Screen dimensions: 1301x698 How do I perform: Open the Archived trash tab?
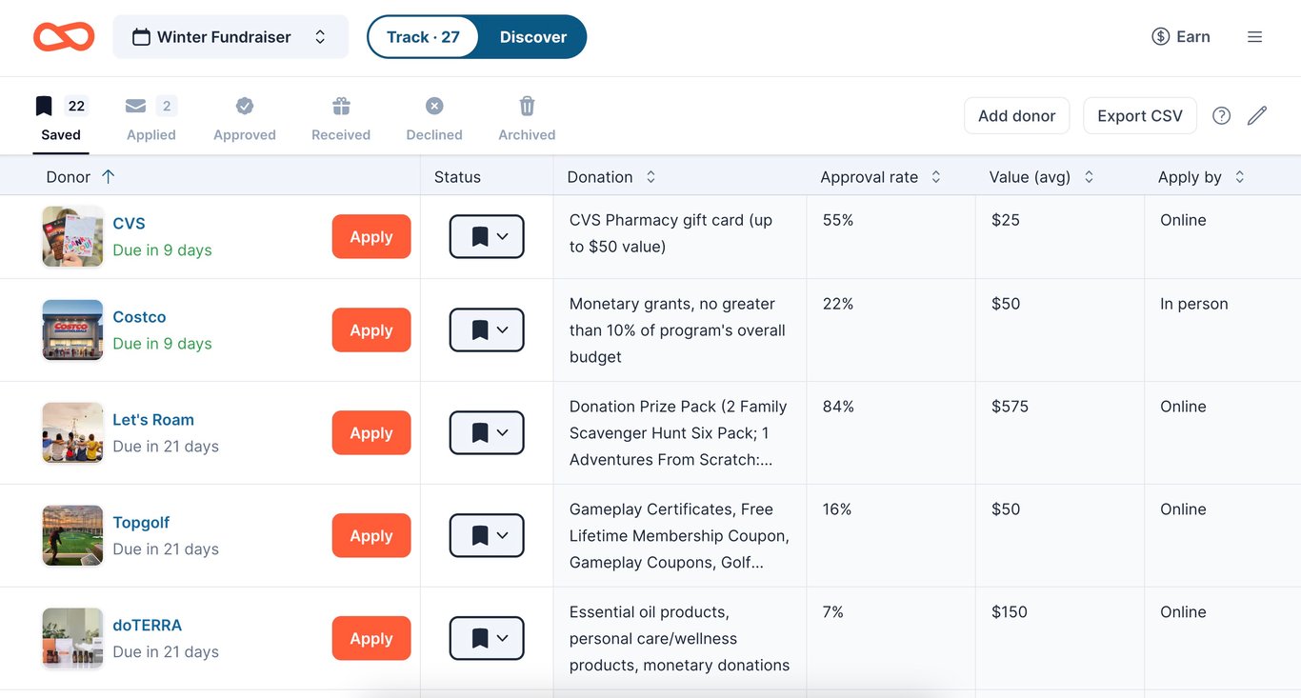(527, 119)
